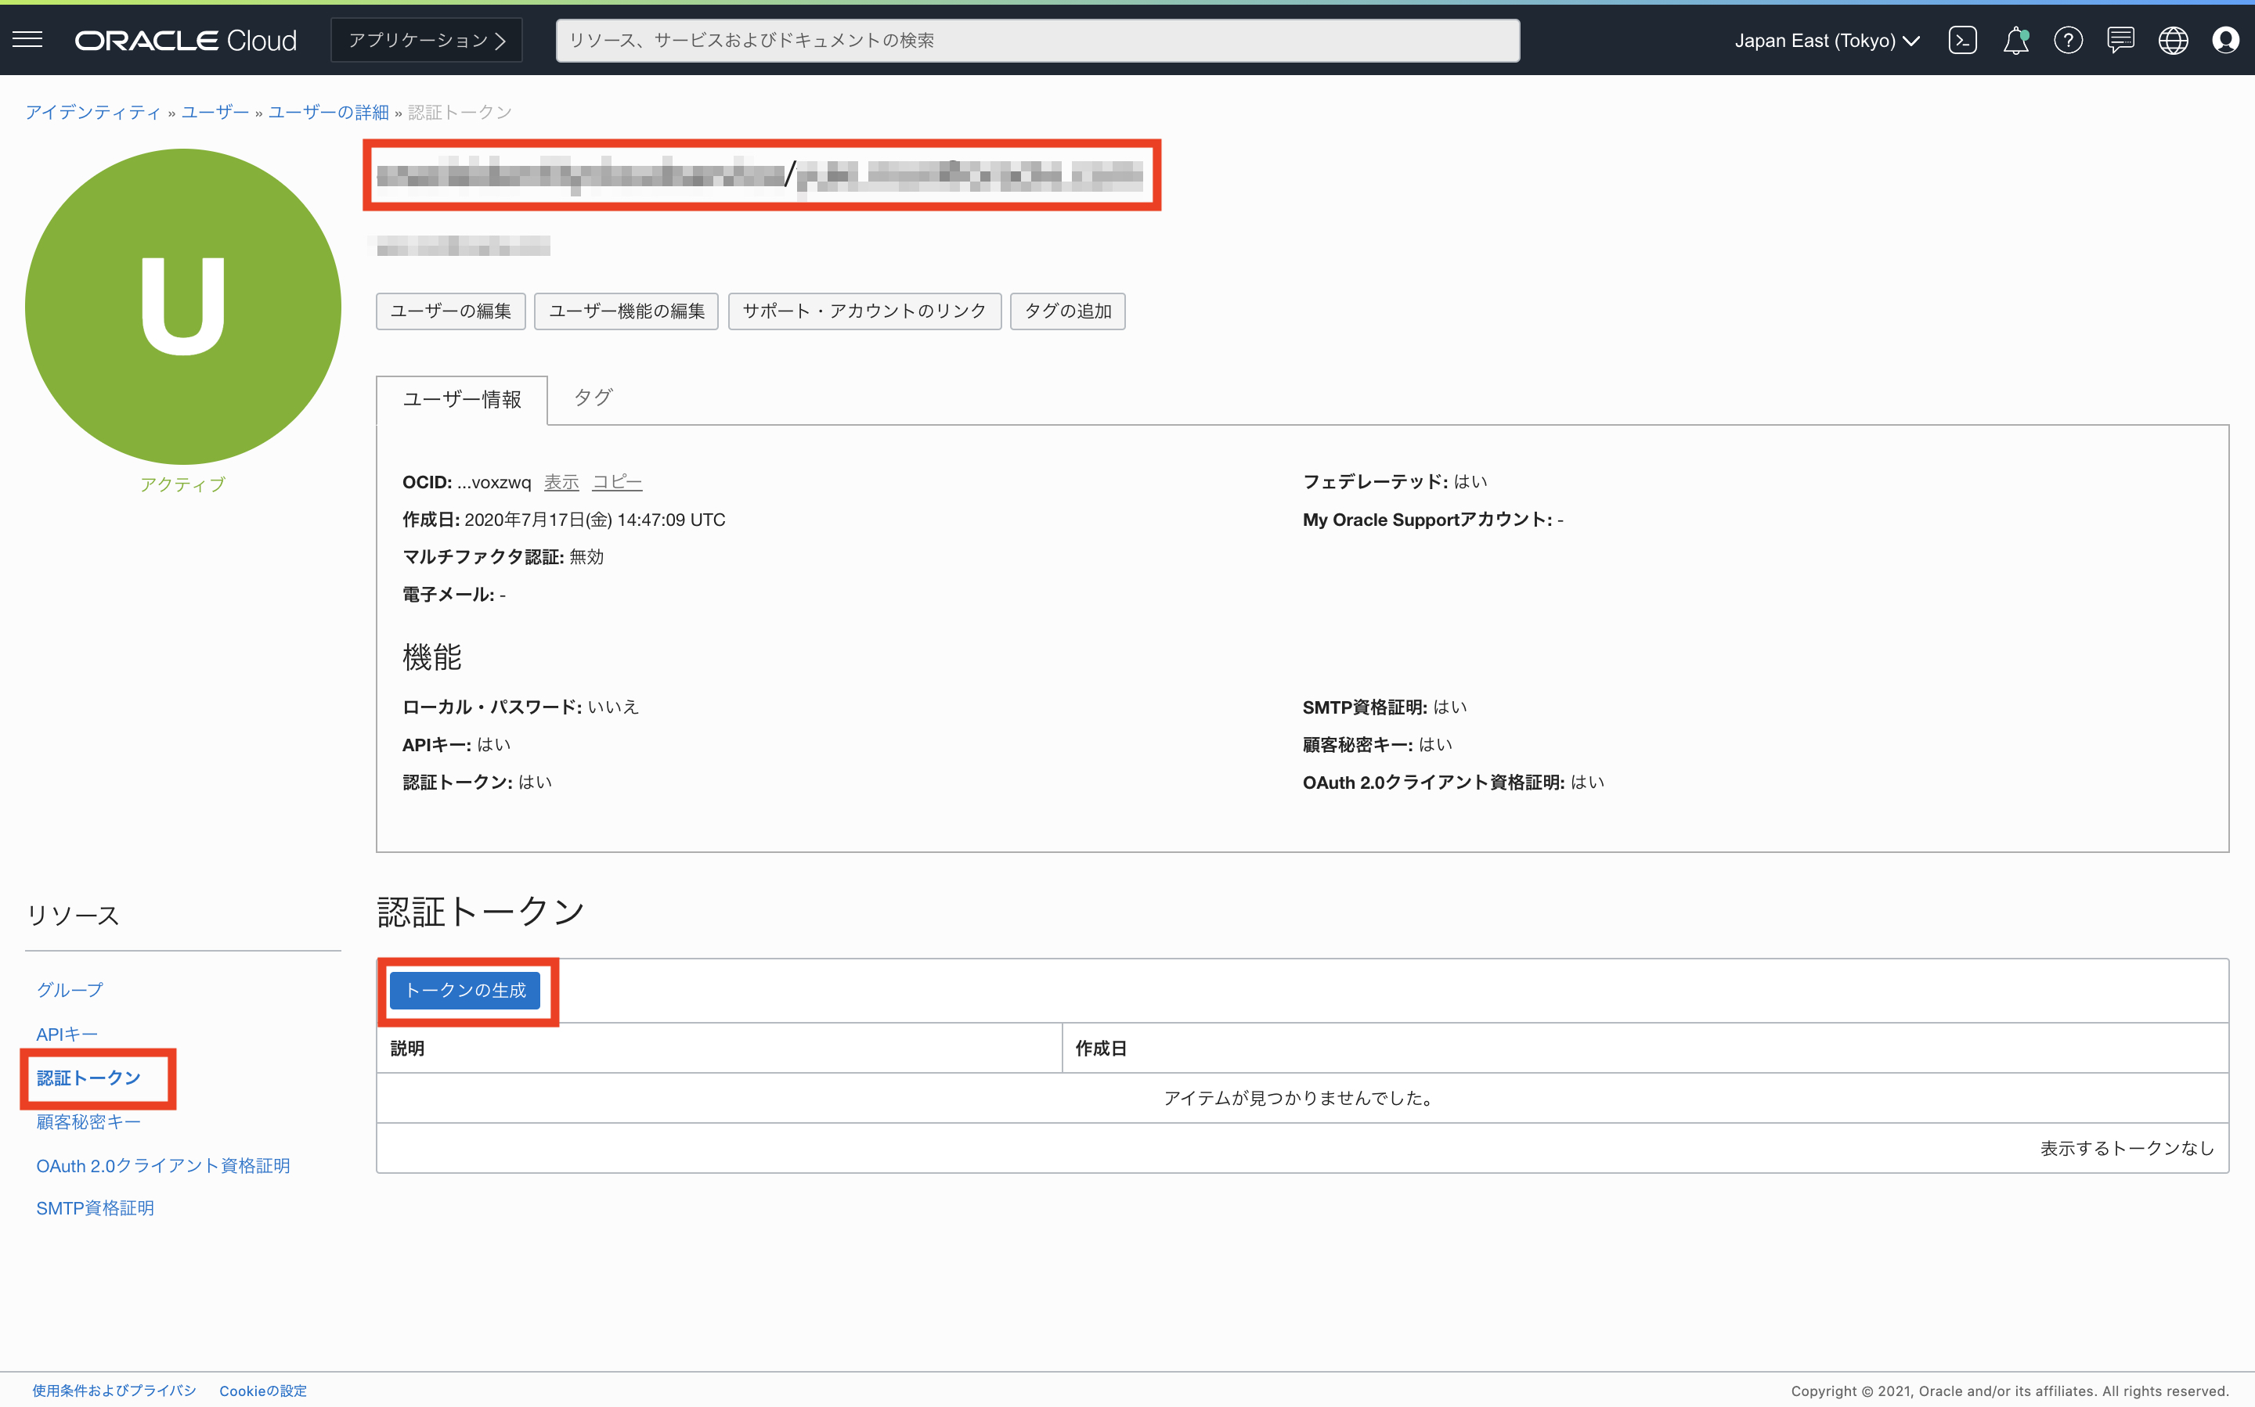This screenshot has width=2255, height=1407.
Task: Open the notifications bell icon
Action: 2015,40
